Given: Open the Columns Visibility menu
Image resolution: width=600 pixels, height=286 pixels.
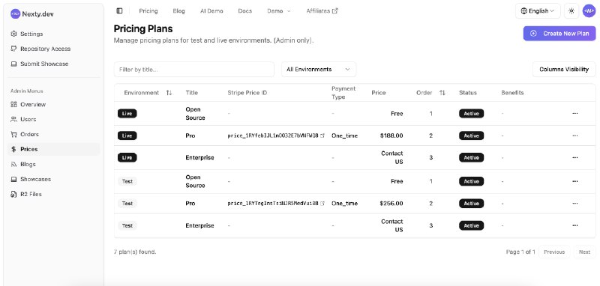Looking at the screenshot, I should (564, 70).
